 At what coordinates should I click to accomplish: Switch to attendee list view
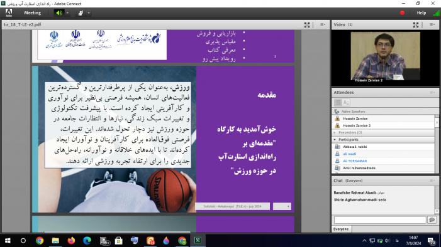338,102
